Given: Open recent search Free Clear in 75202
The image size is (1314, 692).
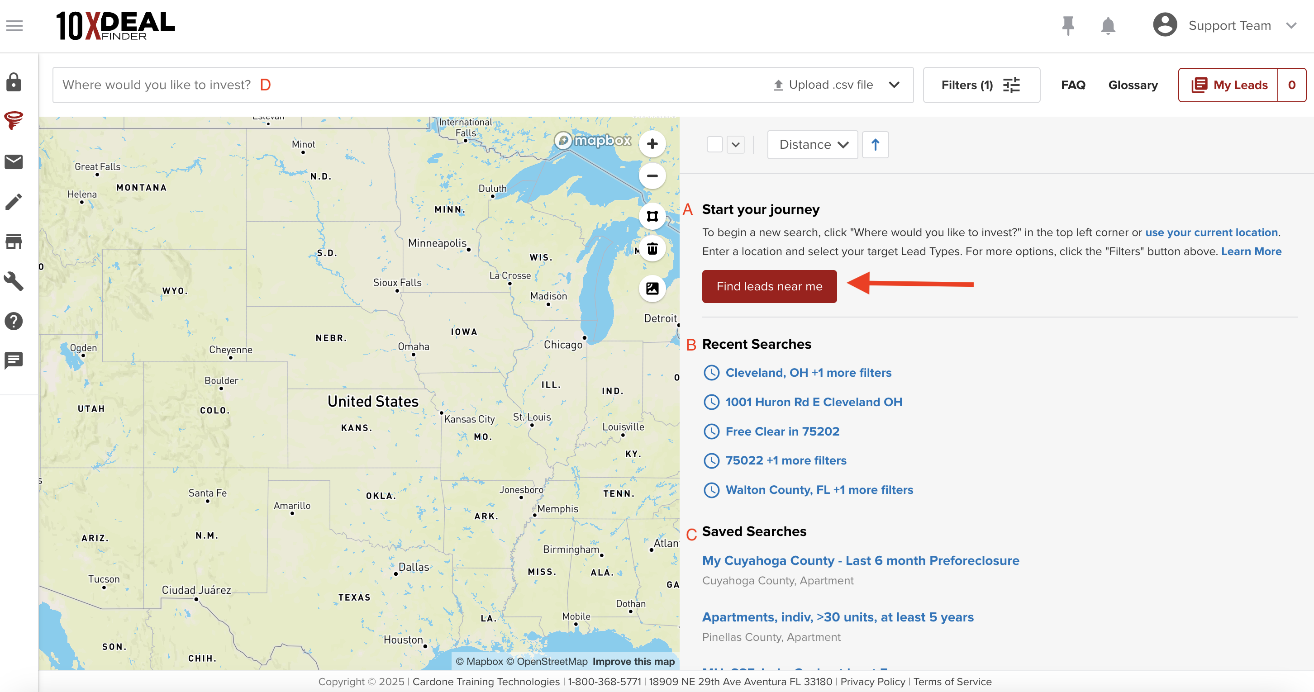Looking at the screenshot, I should (x=782, y=431).
